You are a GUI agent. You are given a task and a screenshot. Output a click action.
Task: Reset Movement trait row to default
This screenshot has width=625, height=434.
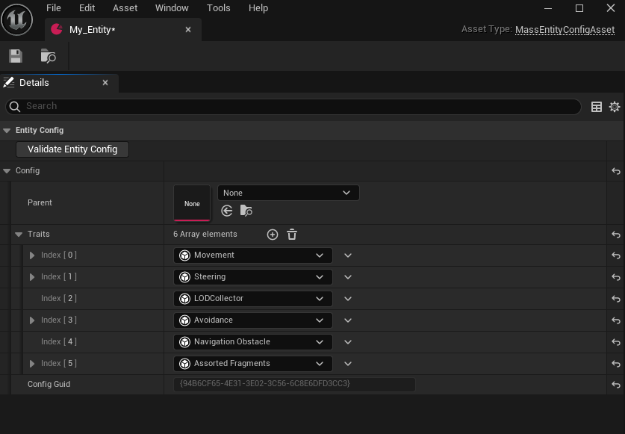point(616,255)
